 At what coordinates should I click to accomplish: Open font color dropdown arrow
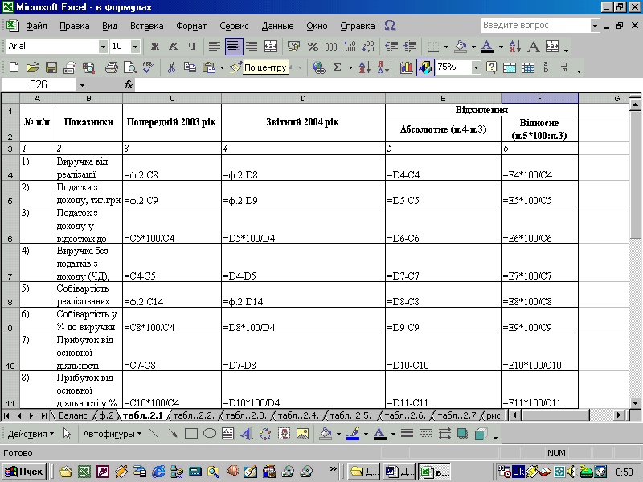point(501,47)
